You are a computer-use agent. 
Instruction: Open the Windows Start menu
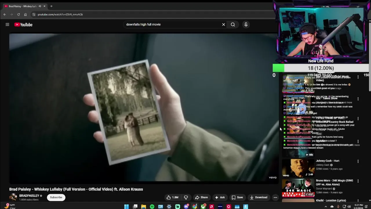(126, 207)
